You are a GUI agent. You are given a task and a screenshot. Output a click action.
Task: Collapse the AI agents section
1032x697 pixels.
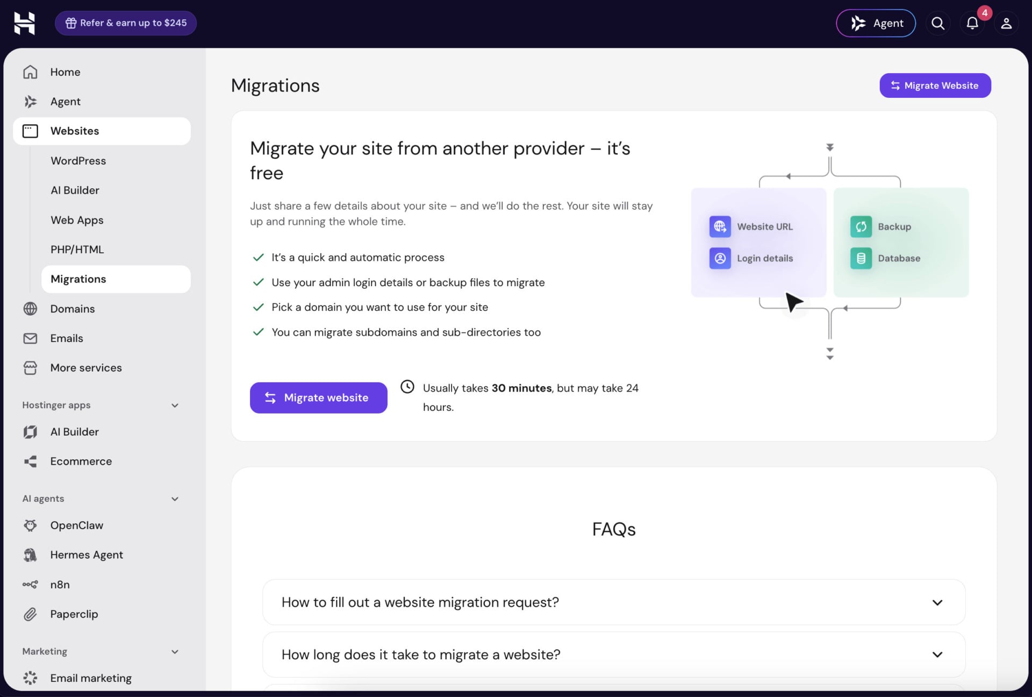(175, 499)
